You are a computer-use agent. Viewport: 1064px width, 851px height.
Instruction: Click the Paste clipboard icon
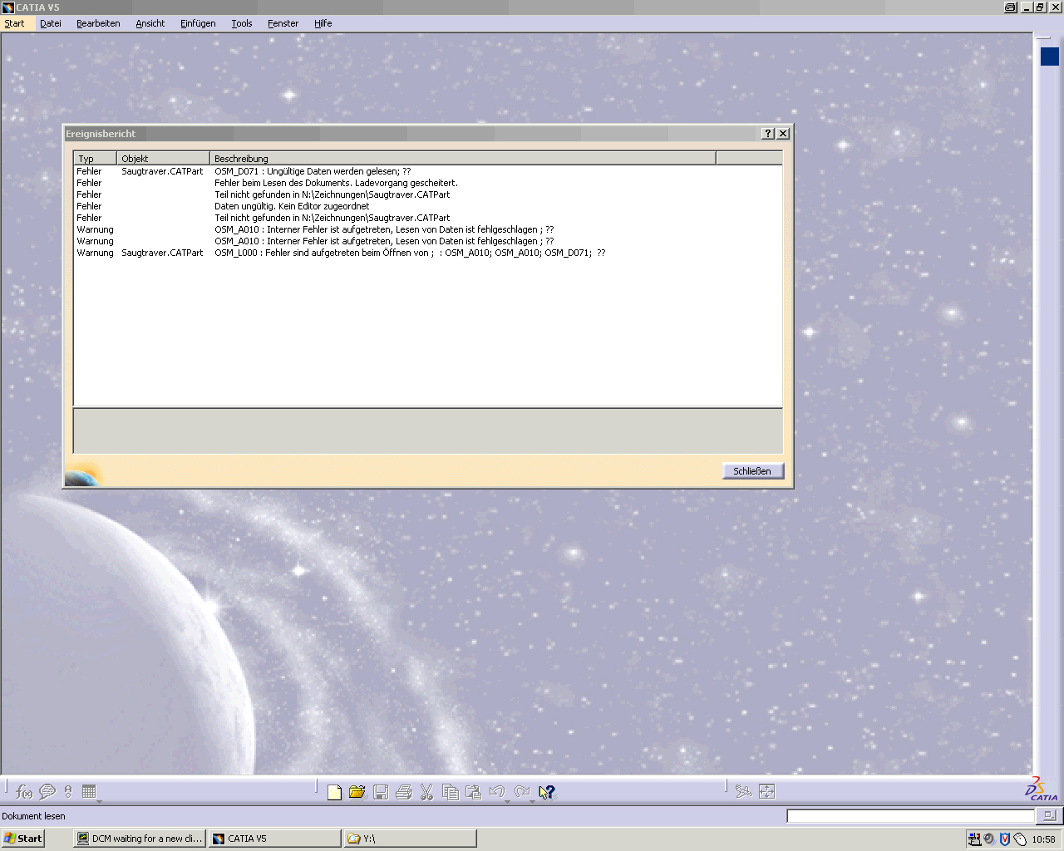click(474, 792)
